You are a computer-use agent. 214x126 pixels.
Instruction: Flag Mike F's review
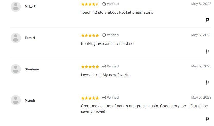tap(208, 20)
